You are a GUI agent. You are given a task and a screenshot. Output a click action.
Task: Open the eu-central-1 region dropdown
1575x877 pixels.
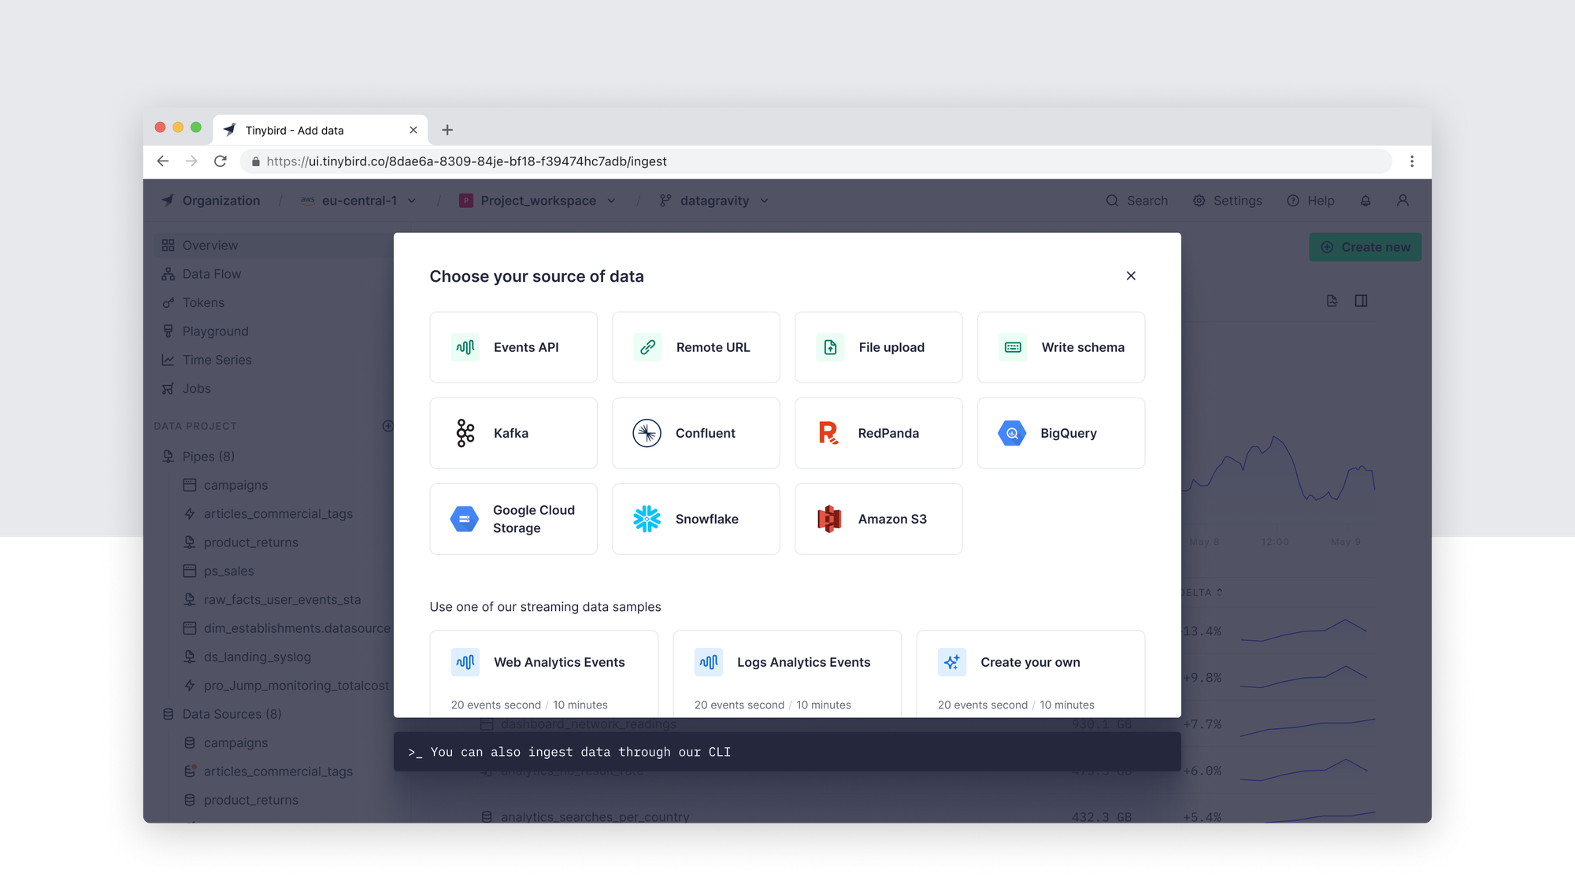358,201
